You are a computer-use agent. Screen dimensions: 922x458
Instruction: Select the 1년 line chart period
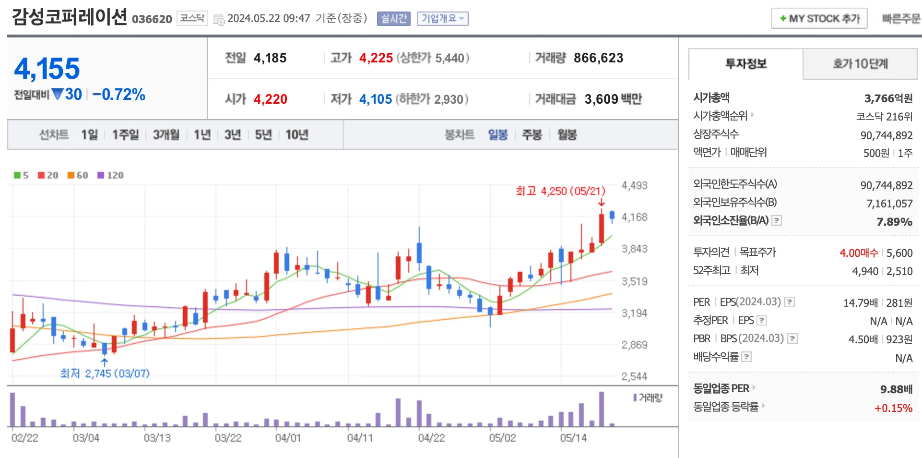point(202,135)
